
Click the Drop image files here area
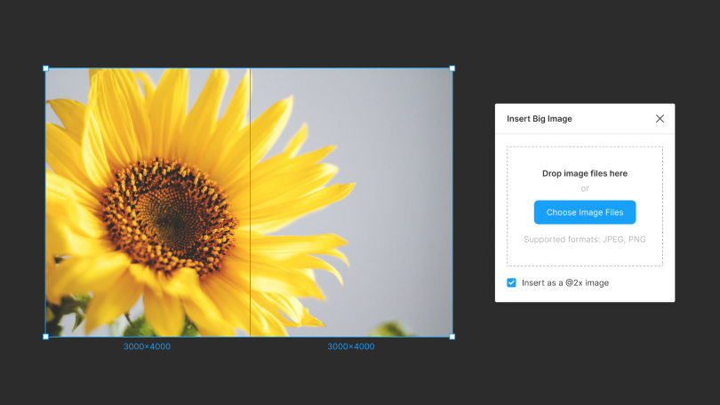(585, 206)
